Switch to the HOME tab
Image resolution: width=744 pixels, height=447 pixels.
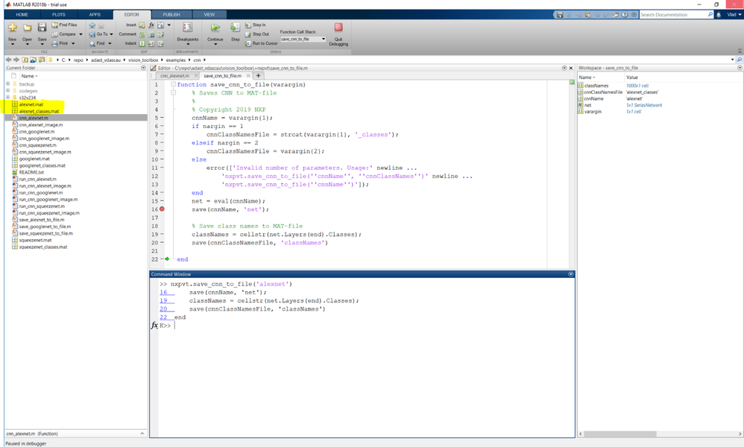[x=22, y=15]
